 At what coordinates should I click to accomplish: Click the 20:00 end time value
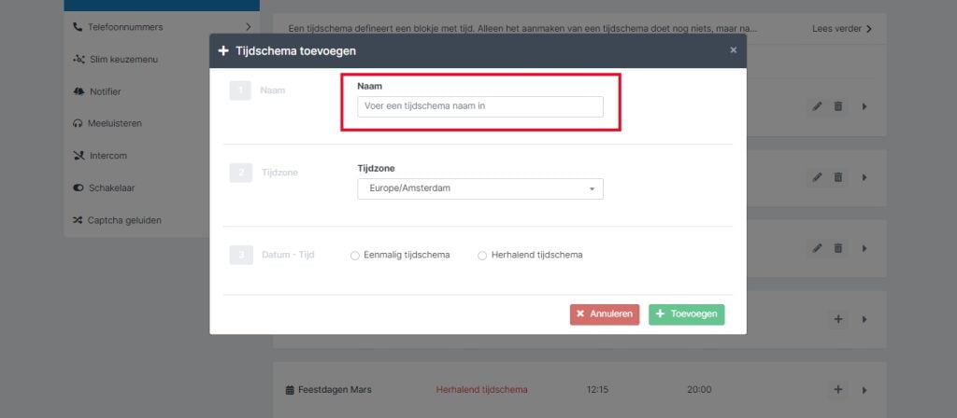coord(699,390)
